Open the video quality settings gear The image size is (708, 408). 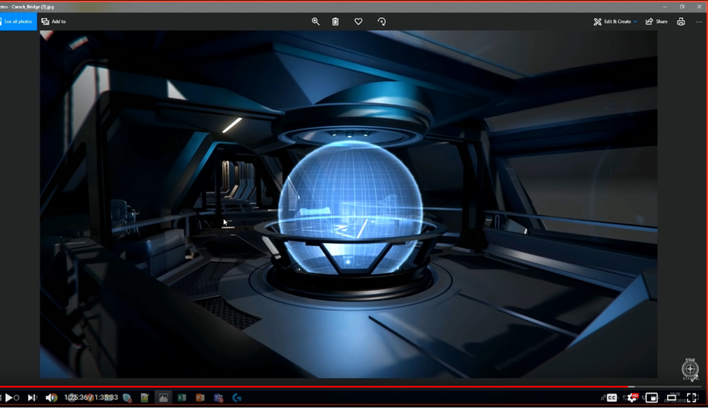[632, 398]
